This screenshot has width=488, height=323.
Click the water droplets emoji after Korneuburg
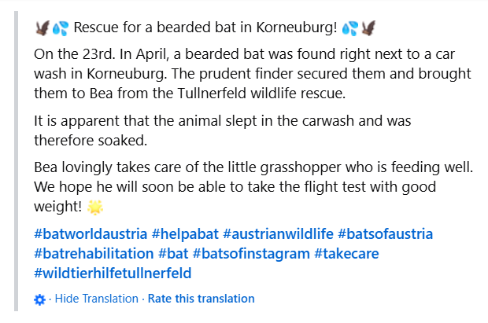(x=350, y=28)
